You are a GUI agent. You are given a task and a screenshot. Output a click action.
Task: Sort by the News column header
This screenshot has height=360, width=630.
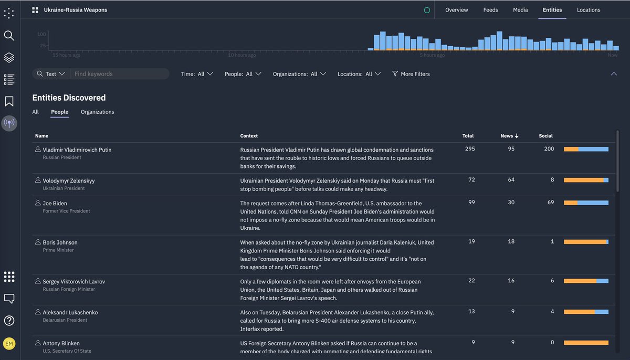509,136
